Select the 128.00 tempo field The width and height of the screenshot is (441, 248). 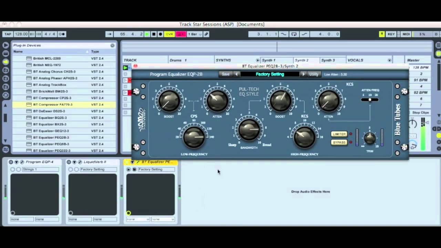coord(21,34)
